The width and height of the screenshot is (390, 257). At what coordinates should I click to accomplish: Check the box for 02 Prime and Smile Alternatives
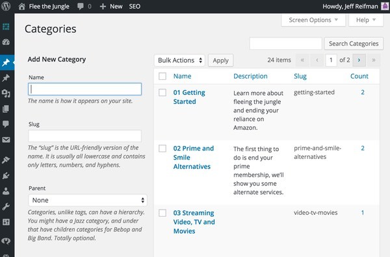pyautogui.click(x=162, y=149)
